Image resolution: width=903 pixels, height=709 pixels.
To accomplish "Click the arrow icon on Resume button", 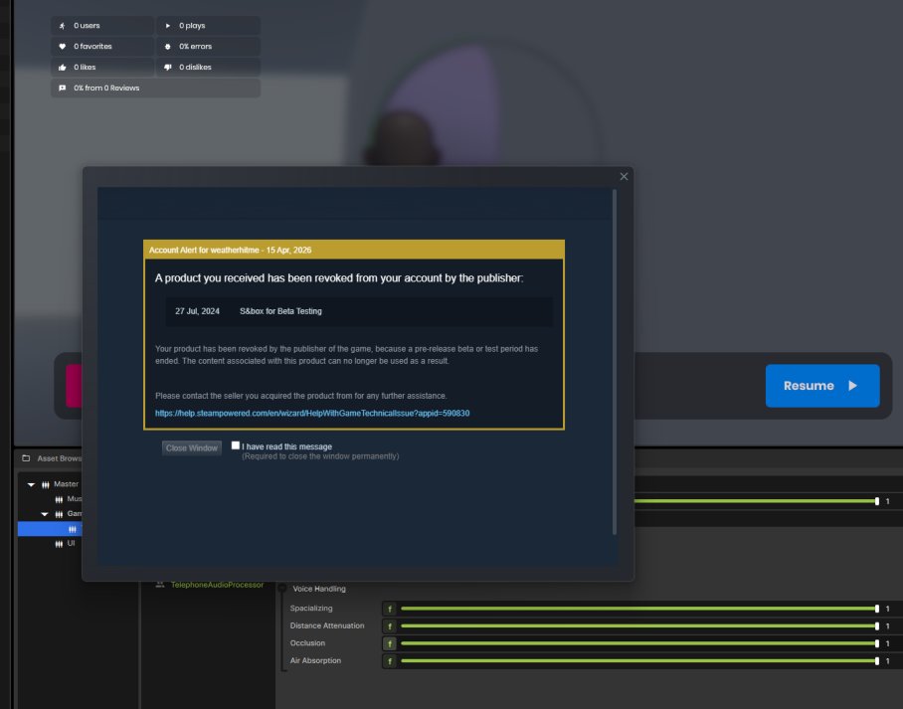I will 853,385.
